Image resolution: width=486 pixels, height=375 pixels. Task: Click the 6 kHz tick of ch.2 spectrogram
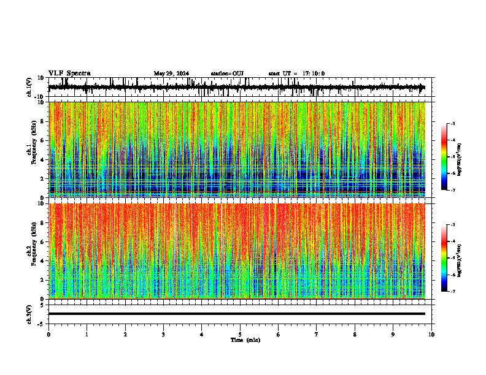tap(42, 241)
